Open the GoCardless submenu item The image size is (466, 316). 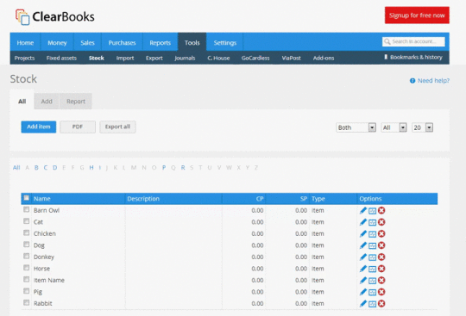pyautogui.click(x=255, y=58)
